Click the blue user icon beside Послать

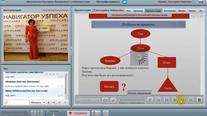pos(49,102)
